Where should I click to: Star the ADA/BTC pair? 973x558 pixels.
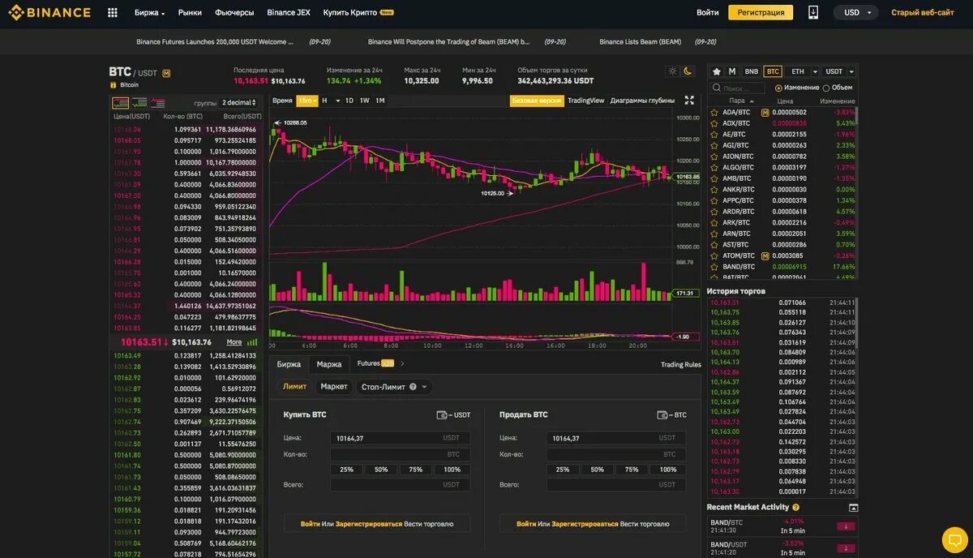(714, 112)
